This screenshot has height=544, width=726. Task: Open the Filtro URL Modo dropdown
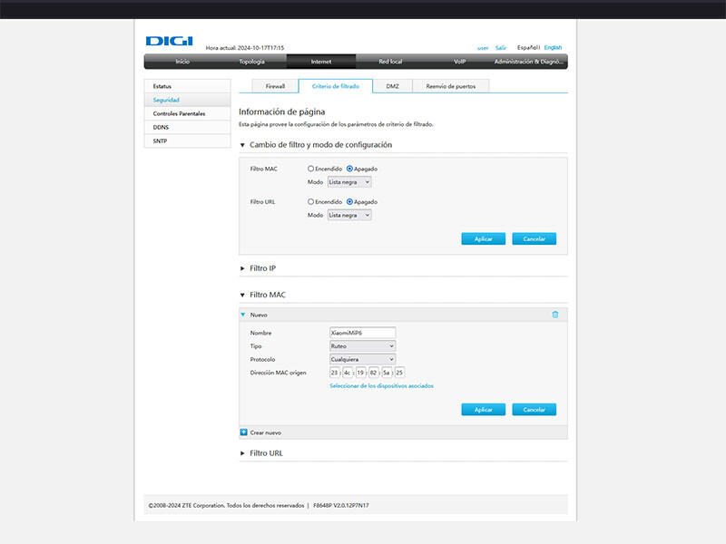coord(349,215)
